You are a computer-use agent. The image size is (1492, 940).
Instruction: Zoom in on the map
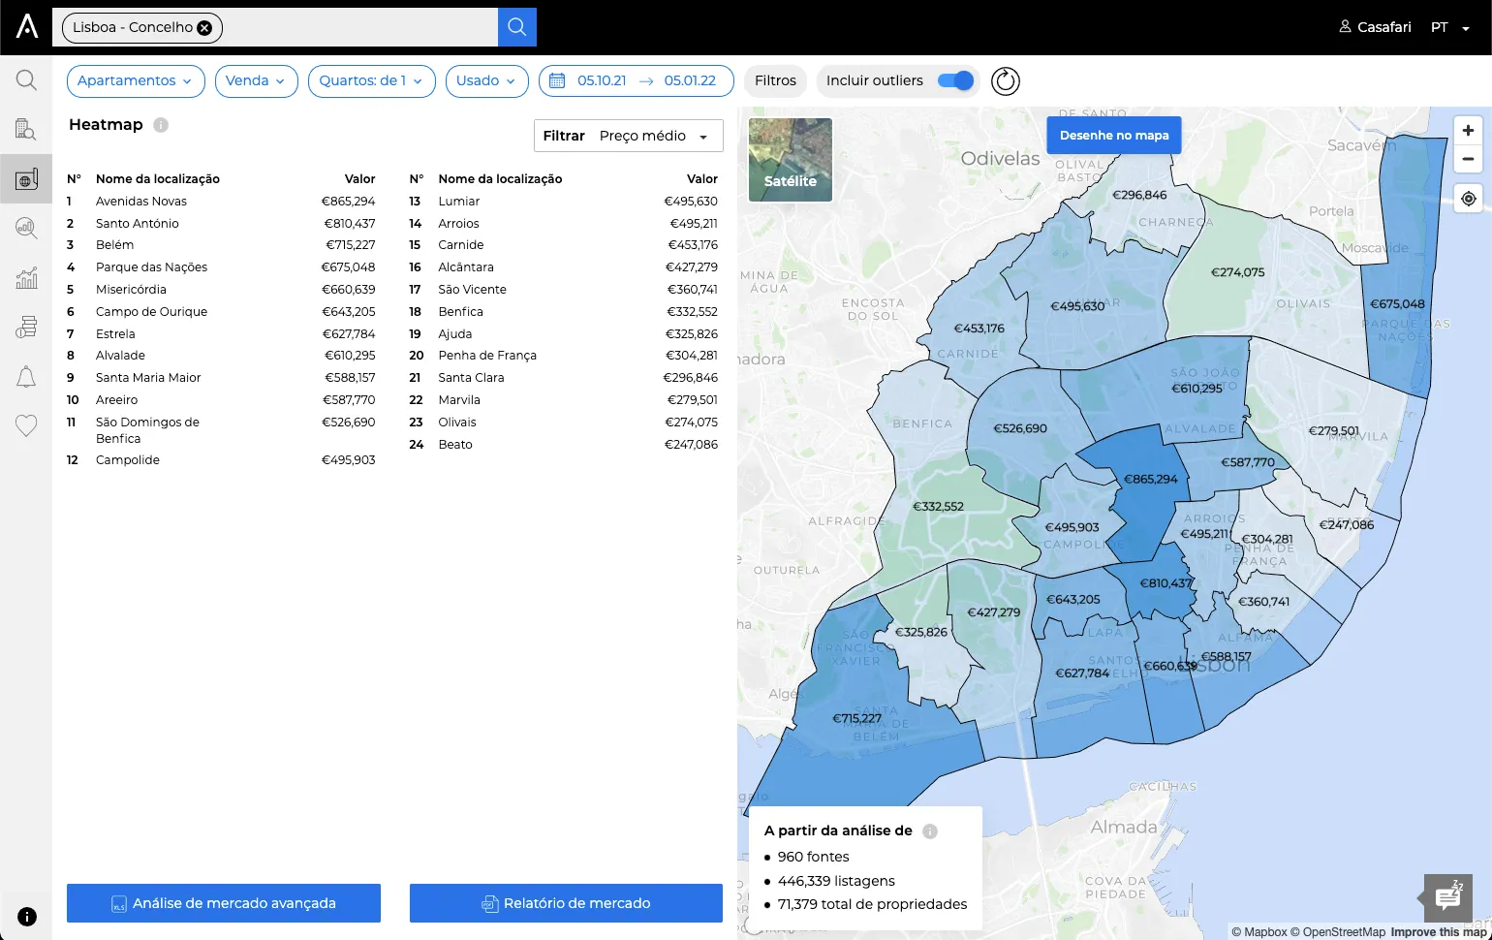pyautogui.click(x=1468, y=131)
